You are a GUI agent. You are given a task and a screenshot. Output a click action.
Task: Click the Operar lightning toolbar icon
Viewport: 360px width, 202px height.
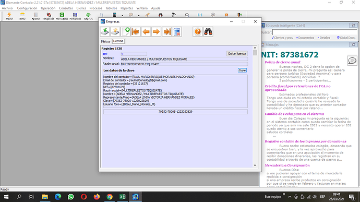[9, 16]
